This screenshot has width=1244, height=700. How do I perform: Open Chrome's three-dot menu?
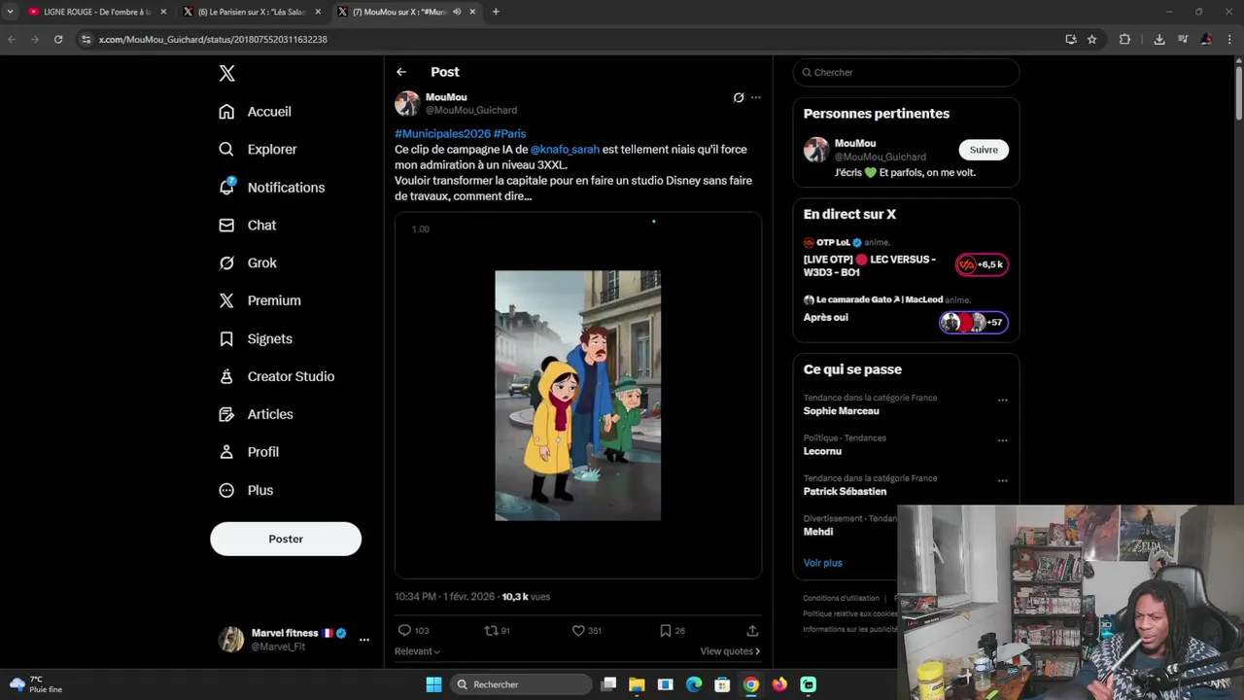point(1231,39)
